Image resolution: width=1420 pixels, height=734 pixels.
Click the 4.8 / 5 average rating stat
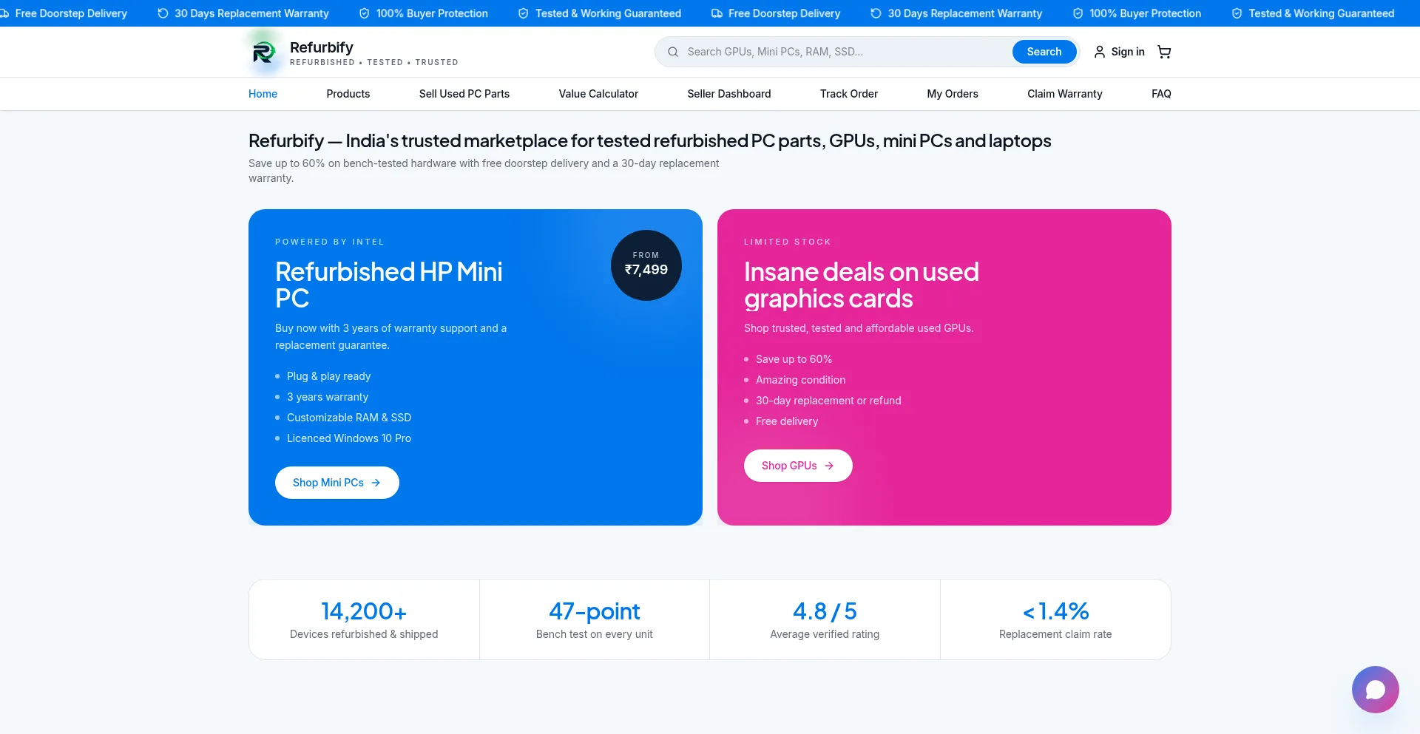coord(825,619)
